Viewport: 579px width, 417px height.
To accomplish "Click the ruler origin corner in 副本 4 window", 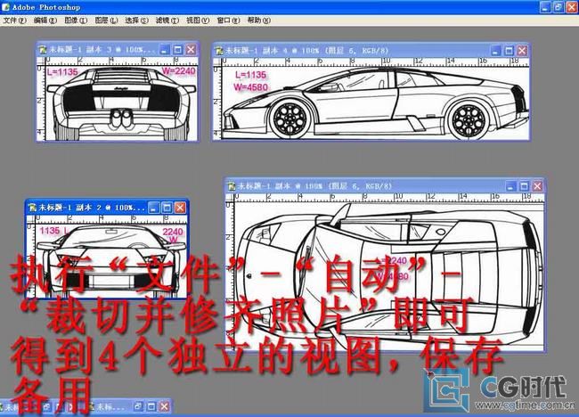I will 217,61.
